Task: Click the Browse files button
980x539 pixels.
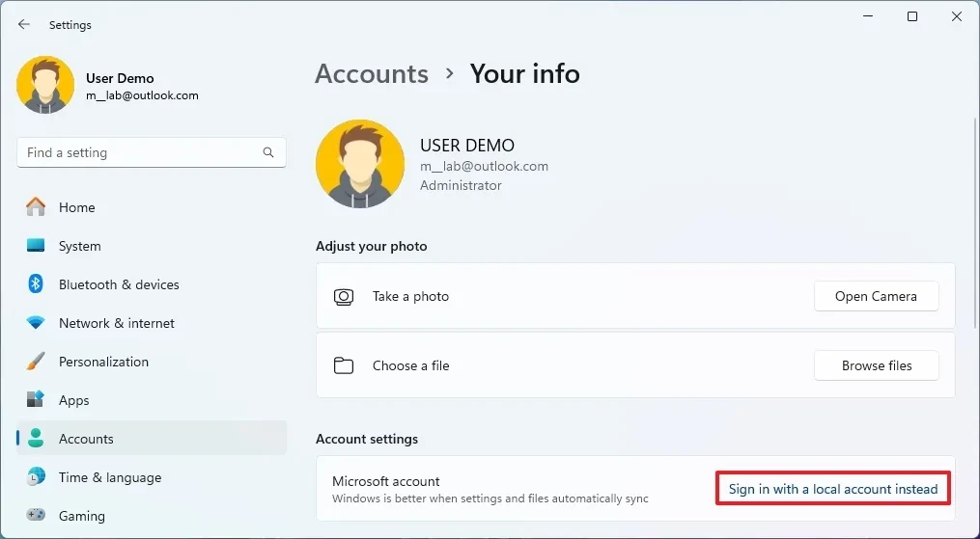Action: point(876,365)
